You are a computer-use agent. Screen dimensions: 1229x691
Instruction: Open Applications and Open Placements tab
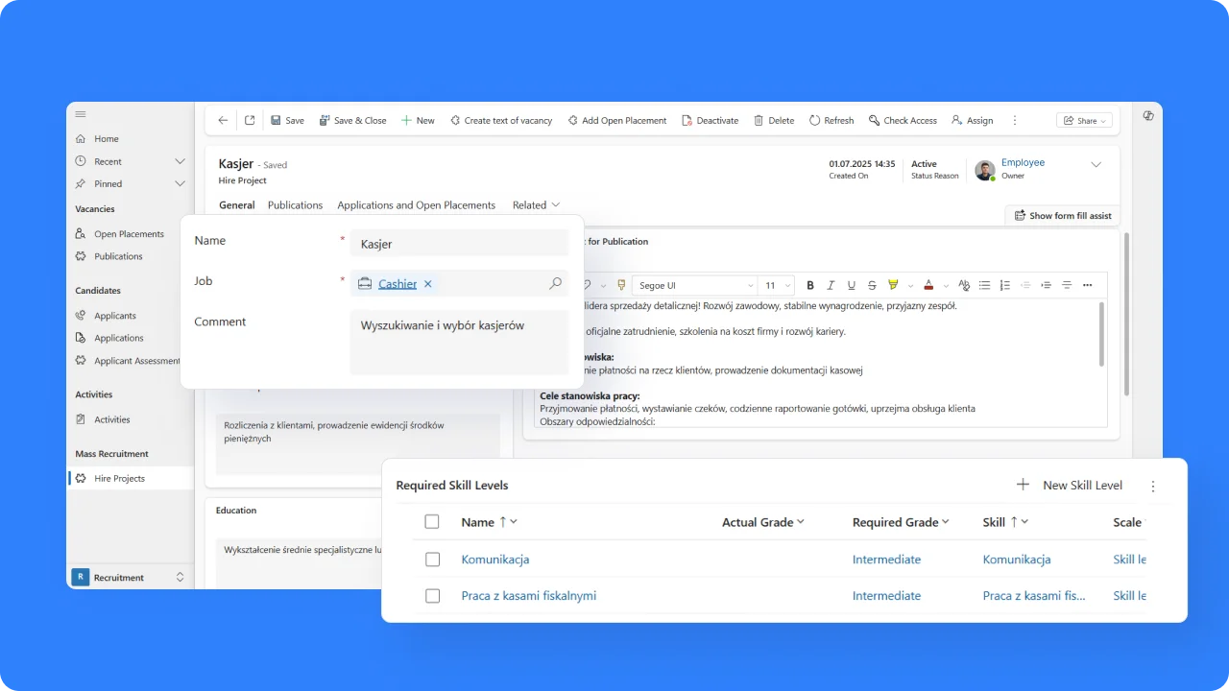coord(416,205)
